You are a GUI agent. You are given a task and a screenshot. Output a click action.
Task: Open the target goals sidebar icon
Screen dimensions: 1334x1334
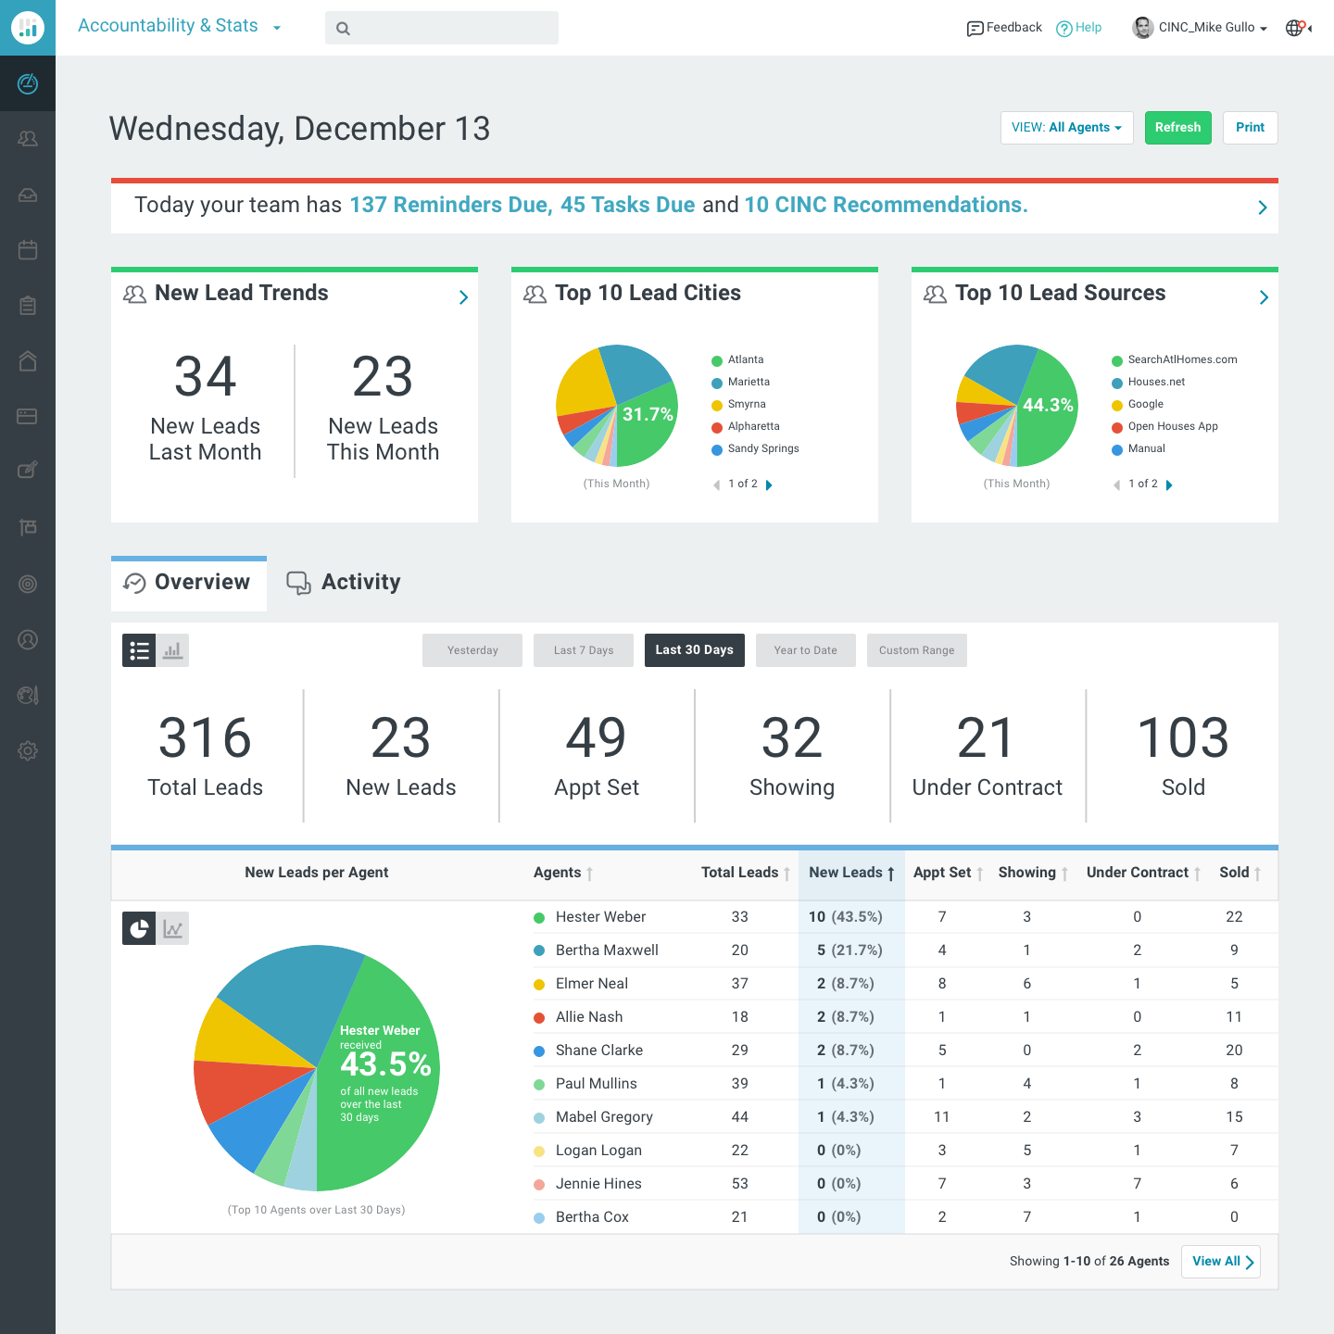(28, 584)
